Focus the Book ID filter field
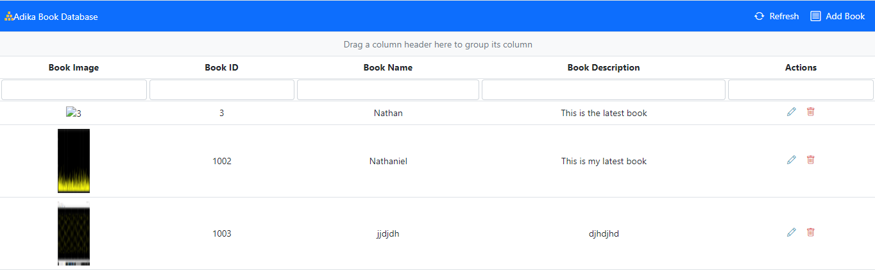875x270 pixels. point(221,90)
